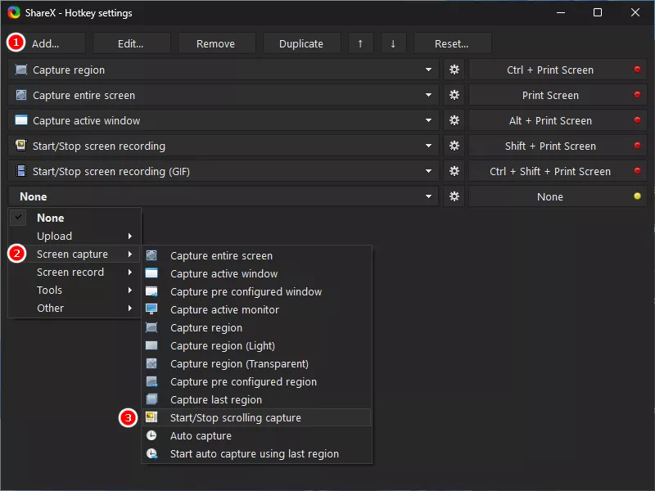Click the Capture last region icon
Screen dimensions: 655x491
[151, 399]
